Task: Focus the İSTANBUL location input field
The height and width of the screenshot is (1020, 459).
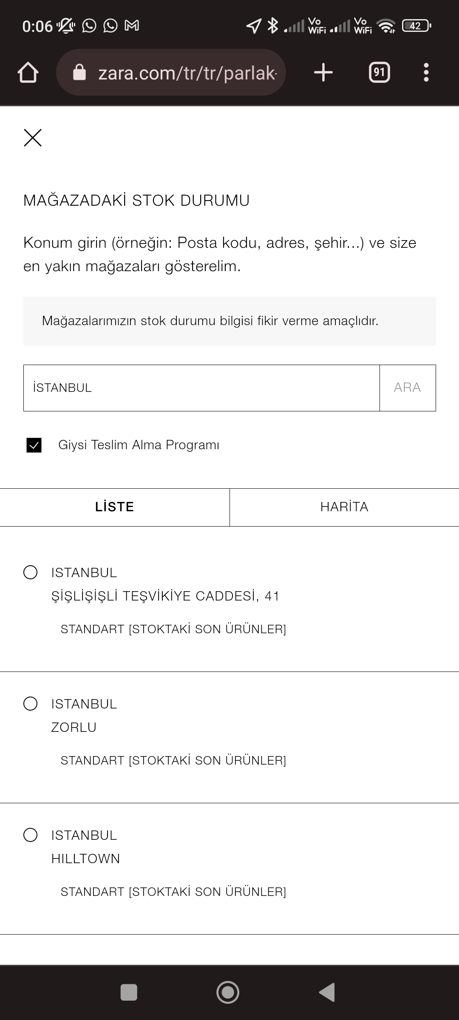Action: (x=201, y=388)
